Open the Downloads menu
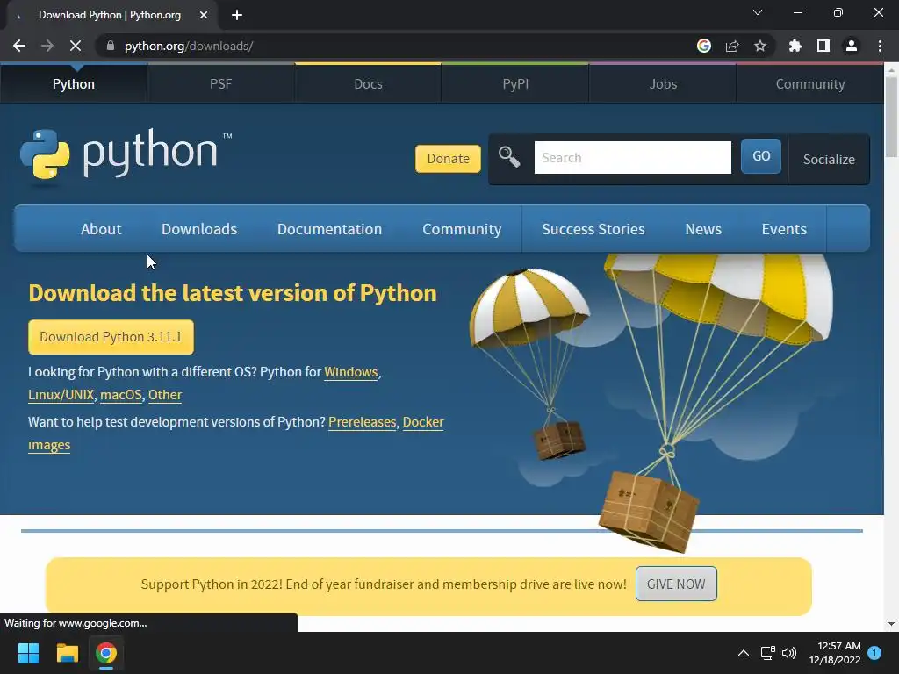The height and width of the screenshot is (674, 899). (199, 229)
